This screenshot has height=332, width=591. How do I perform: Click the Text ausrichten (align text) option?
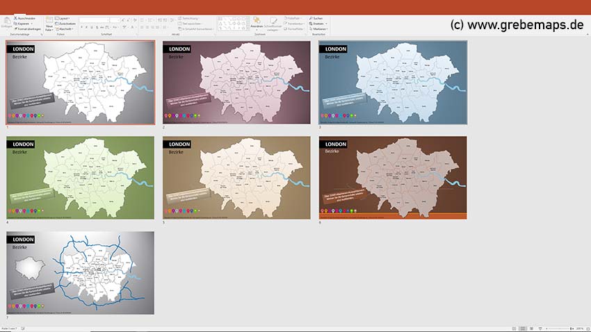click(191, 24)
